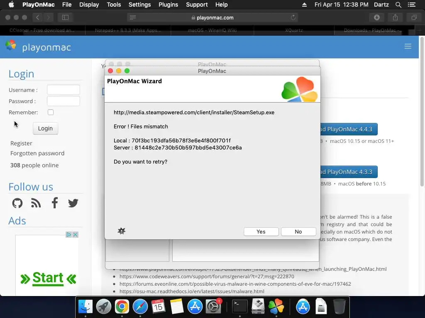Open the Plugins menu
The image size is (425, 318).
(169, 5)
